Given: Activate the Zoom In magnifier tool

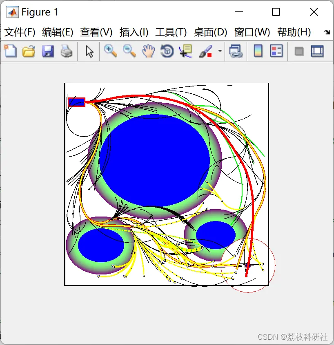Looking at the screenshot, I should (110, 51).
